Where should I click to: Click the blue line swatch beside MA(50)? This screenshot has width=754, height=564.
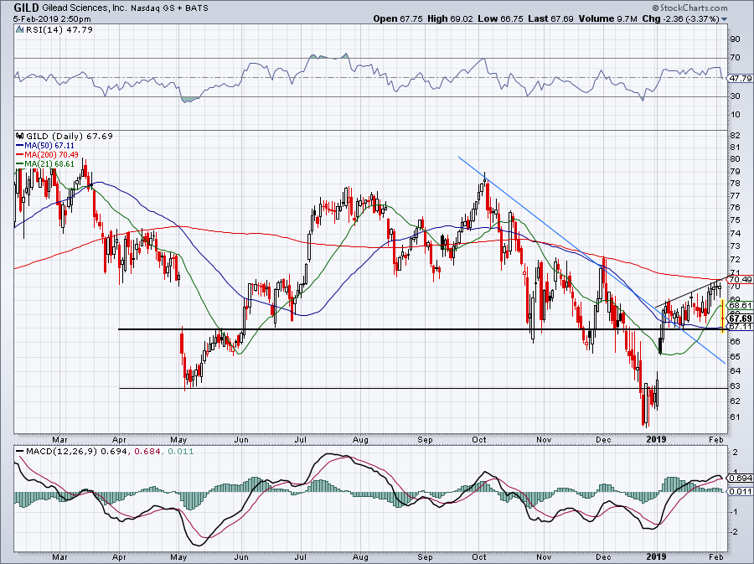pos(20,146)
